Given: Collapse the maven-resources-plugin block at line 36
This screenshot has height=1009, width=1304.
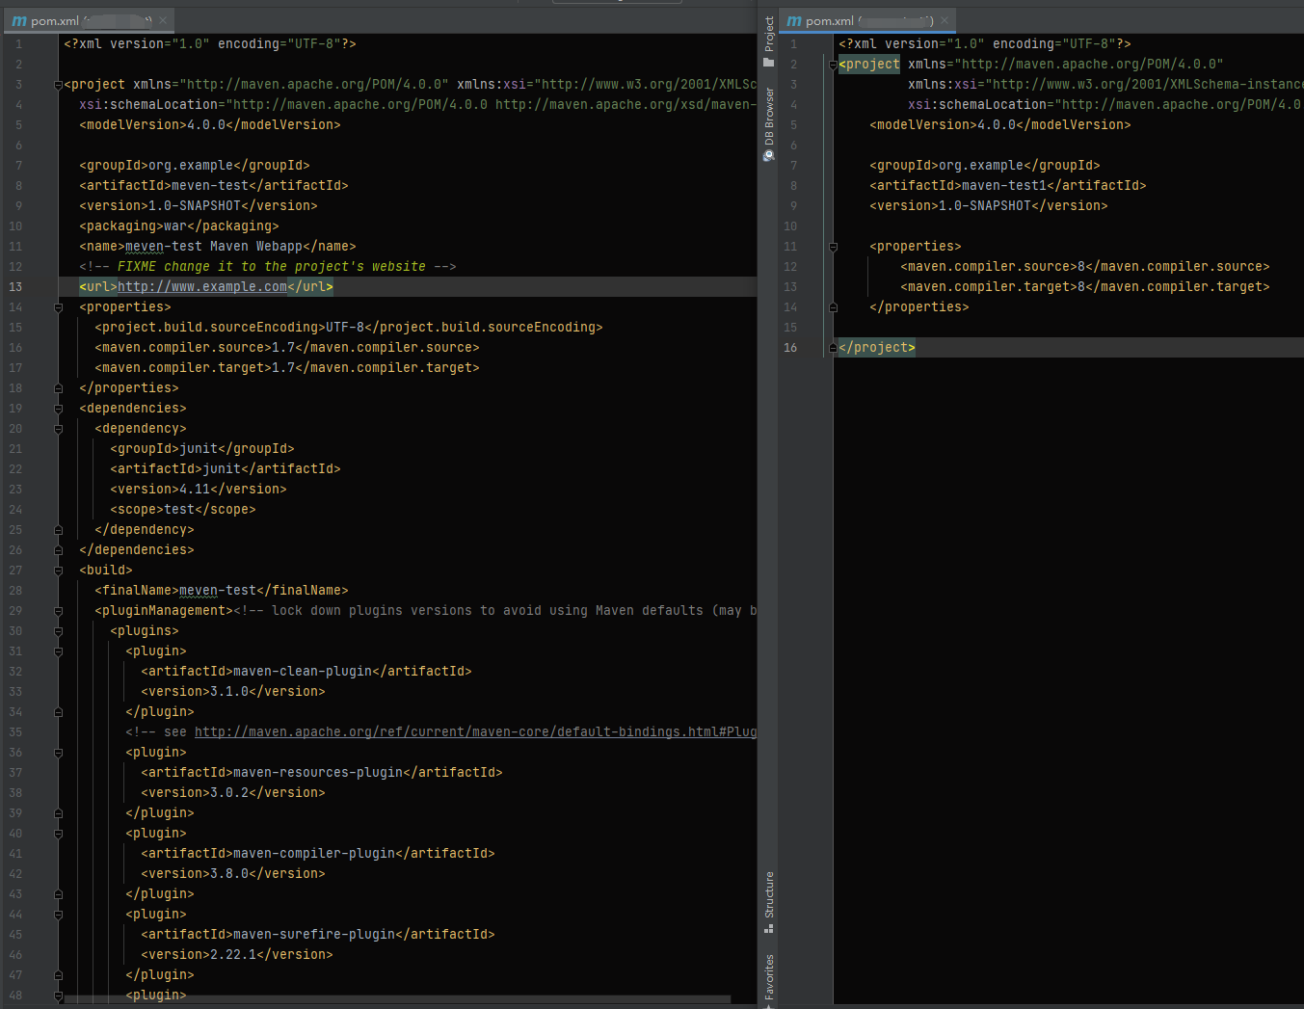Looking at the screenshot, I should (58, 753).
